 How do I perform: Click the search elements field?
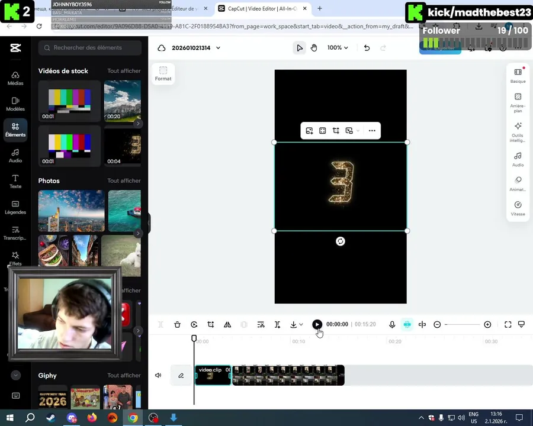[90, 47]
